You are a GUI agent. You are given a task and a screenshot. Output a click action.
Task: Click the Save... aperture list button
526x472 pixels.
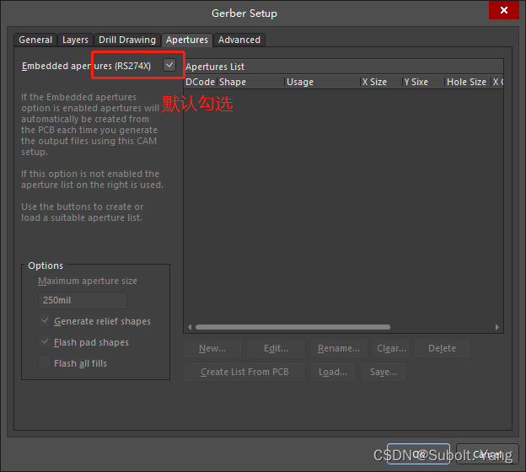384,372
